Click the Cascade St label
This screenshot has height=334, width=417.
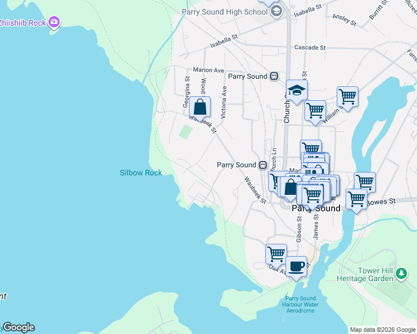click(310, 47)
